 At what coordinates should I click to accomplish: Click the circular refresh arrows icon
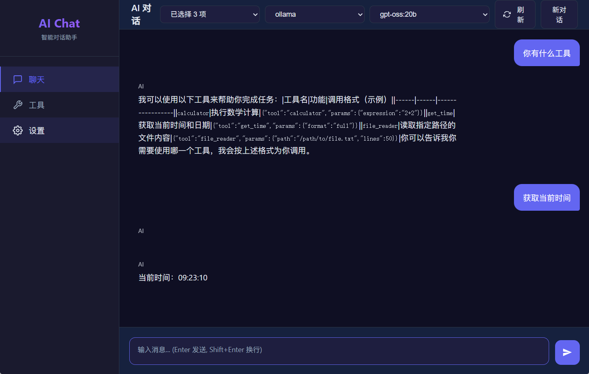pyautogui.click(x=507, y=15)
